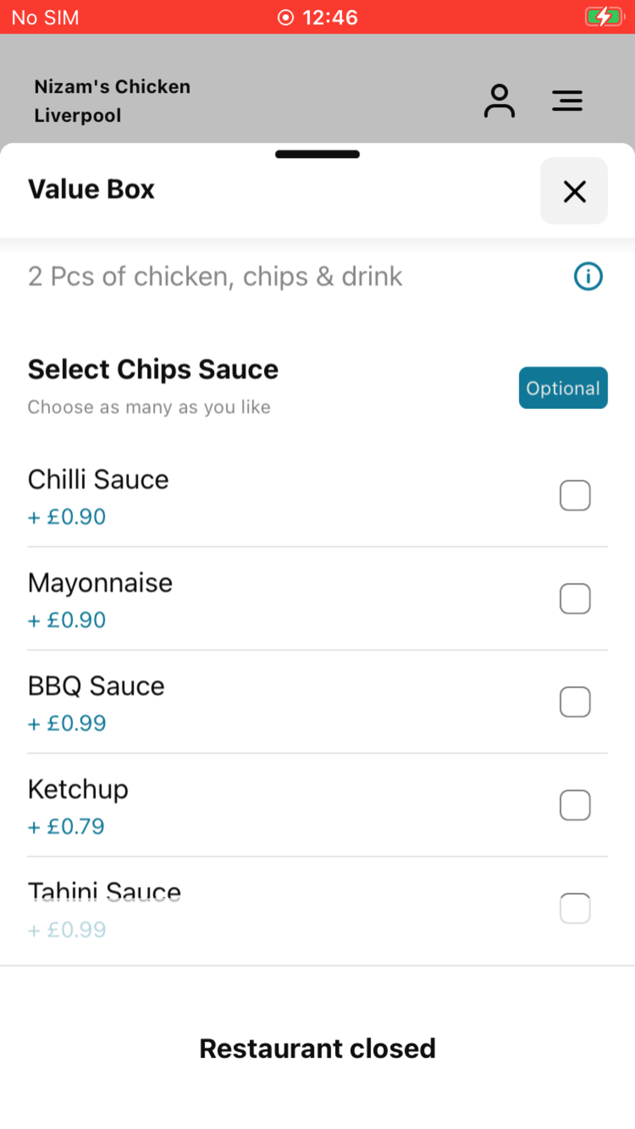
Task: Tick the BBQ Sauce checkbox
Action: 575,702
